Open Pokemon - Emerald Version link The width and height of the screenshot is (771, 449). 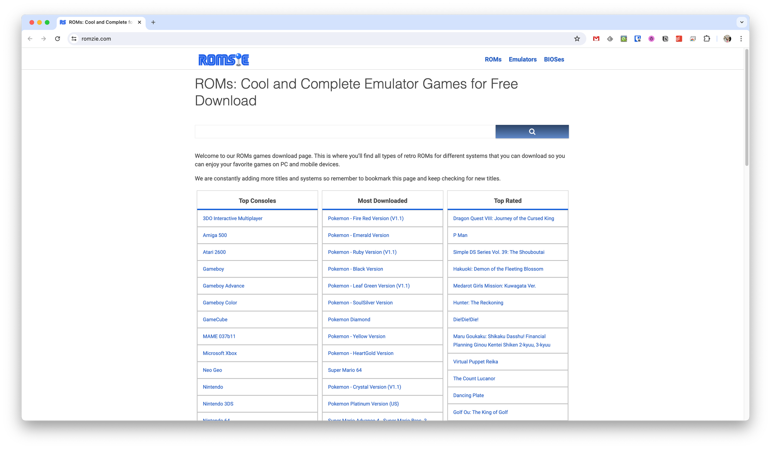tap(358, 235)
